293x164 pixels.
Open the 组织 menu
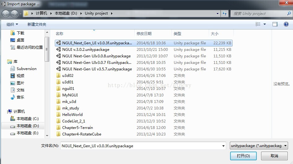(12, 24)
